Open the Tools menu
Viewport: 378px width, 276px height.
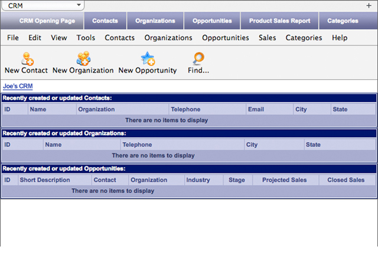pos(86,38)
